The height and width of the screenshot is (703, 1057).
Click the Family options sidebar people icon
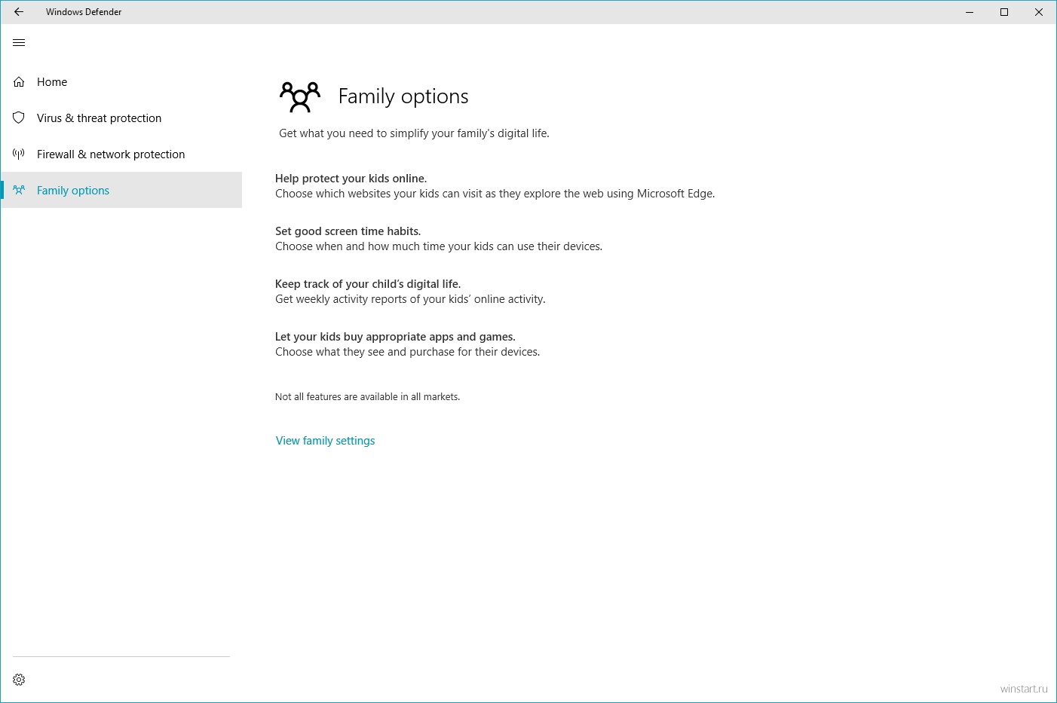(19, 191)
